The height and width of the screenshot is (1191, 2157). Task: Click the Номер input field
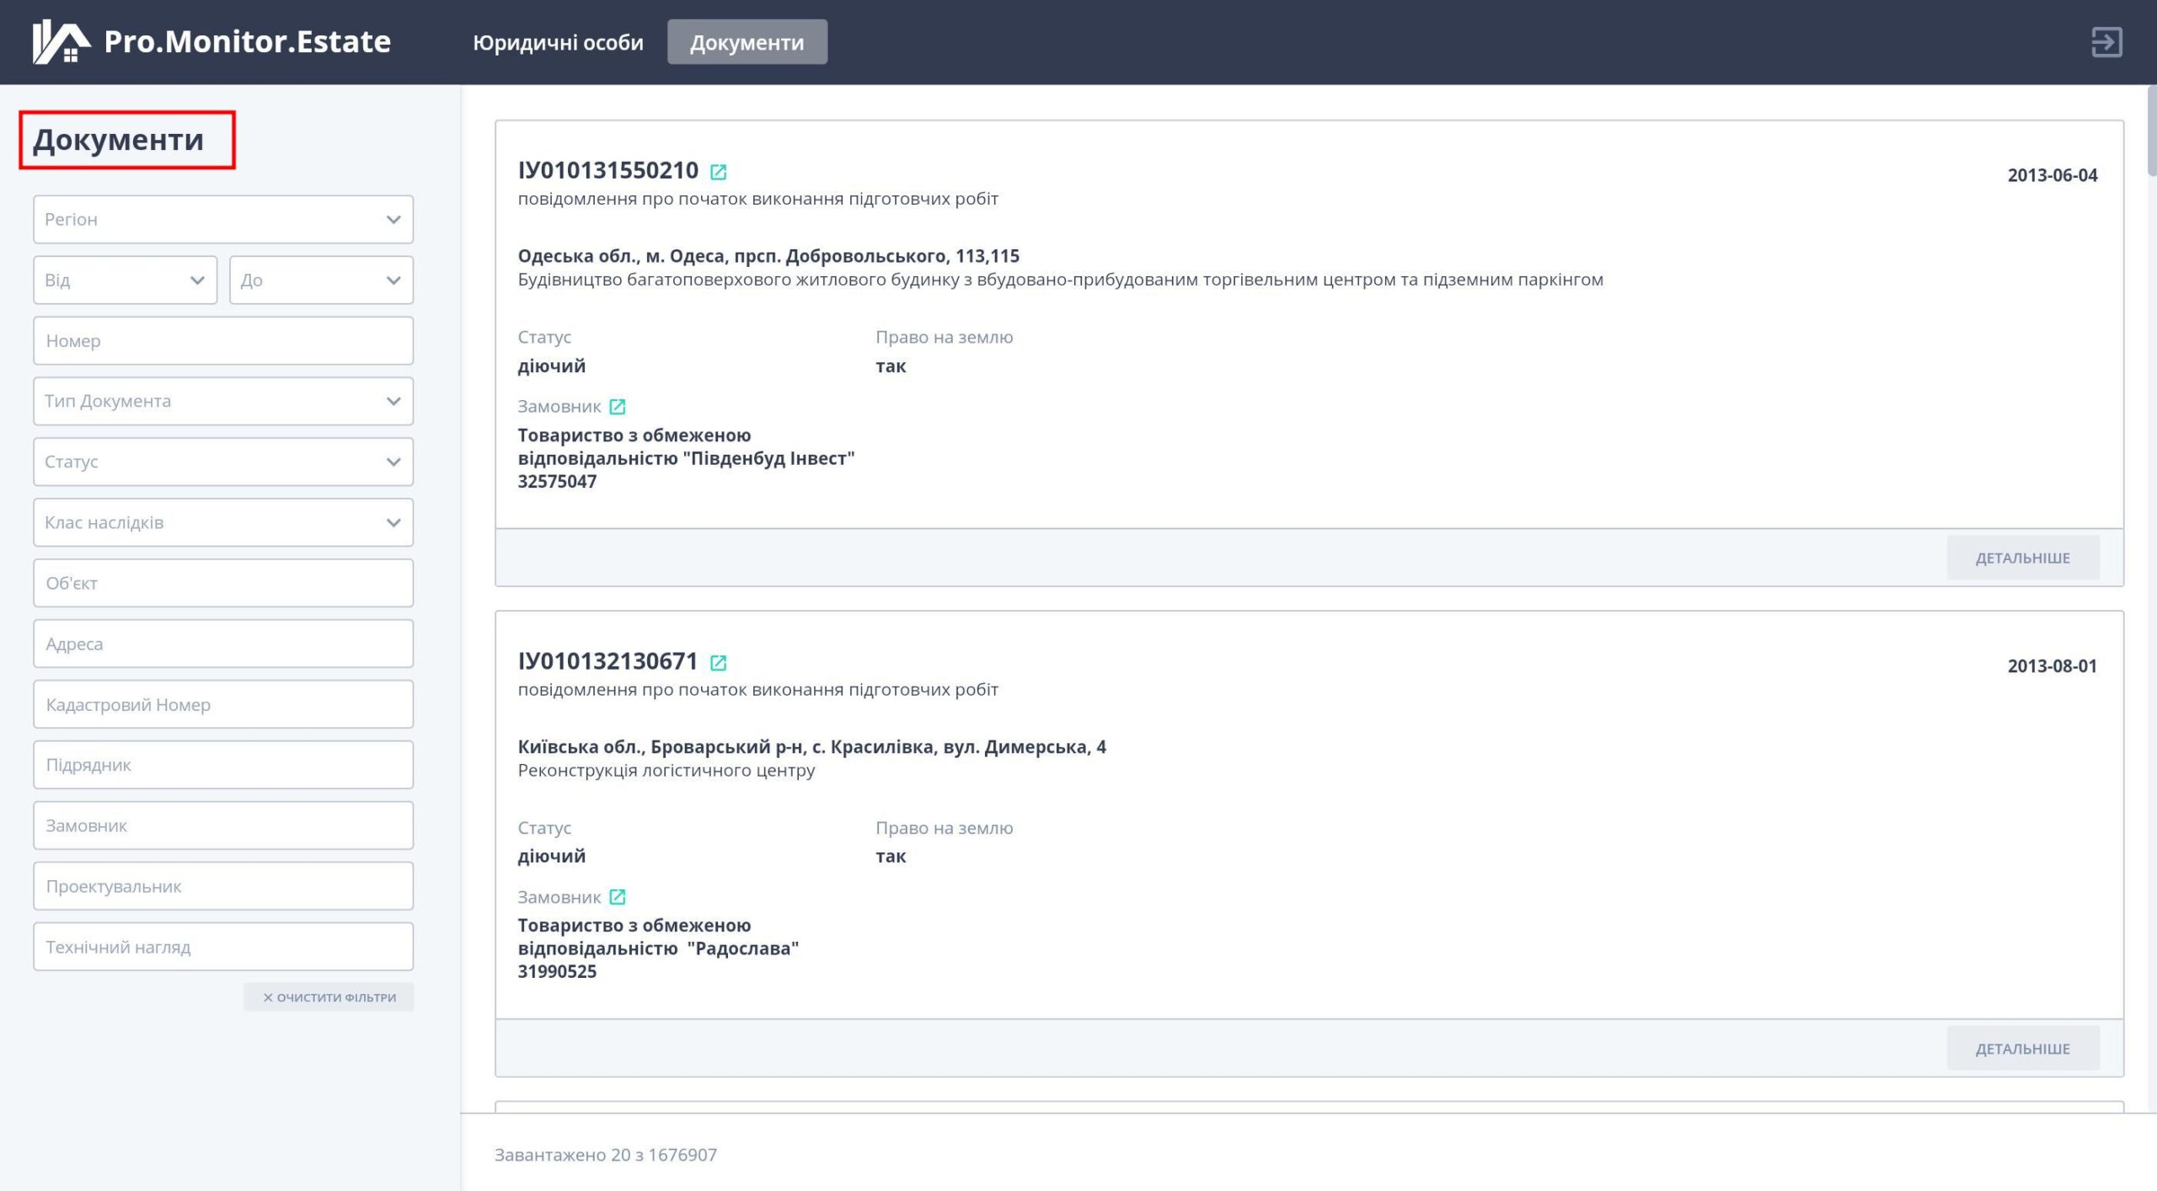click(x=222, y=340)
